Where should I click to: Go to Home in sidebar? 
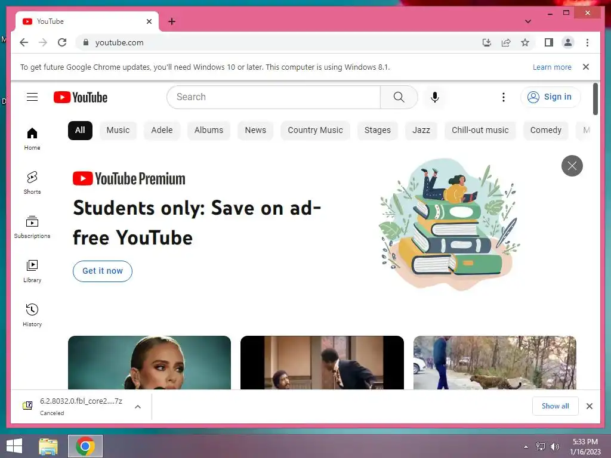coord(32,138)
